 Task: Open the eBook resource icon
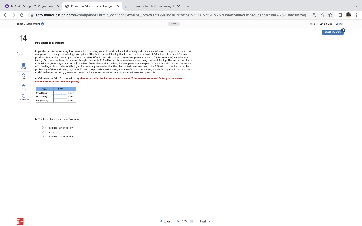coord(23,65)
